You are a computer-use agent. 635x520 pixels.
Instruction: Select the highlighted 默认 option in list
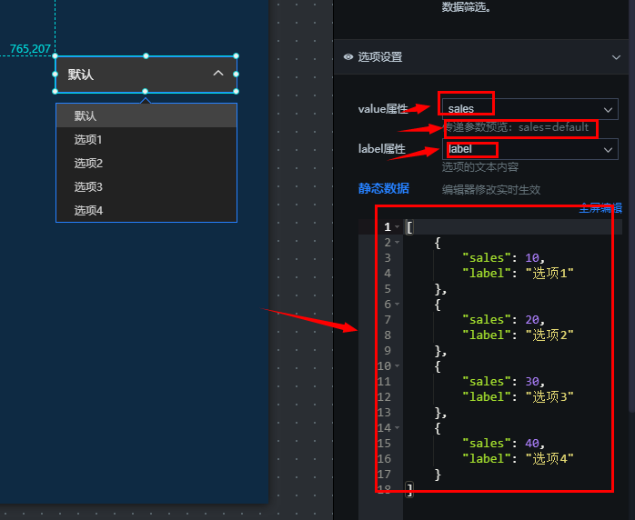pos(146,115)
